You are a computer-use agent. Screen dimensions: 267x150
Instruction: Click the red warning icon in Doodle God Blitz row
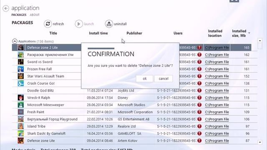(199, 90)
